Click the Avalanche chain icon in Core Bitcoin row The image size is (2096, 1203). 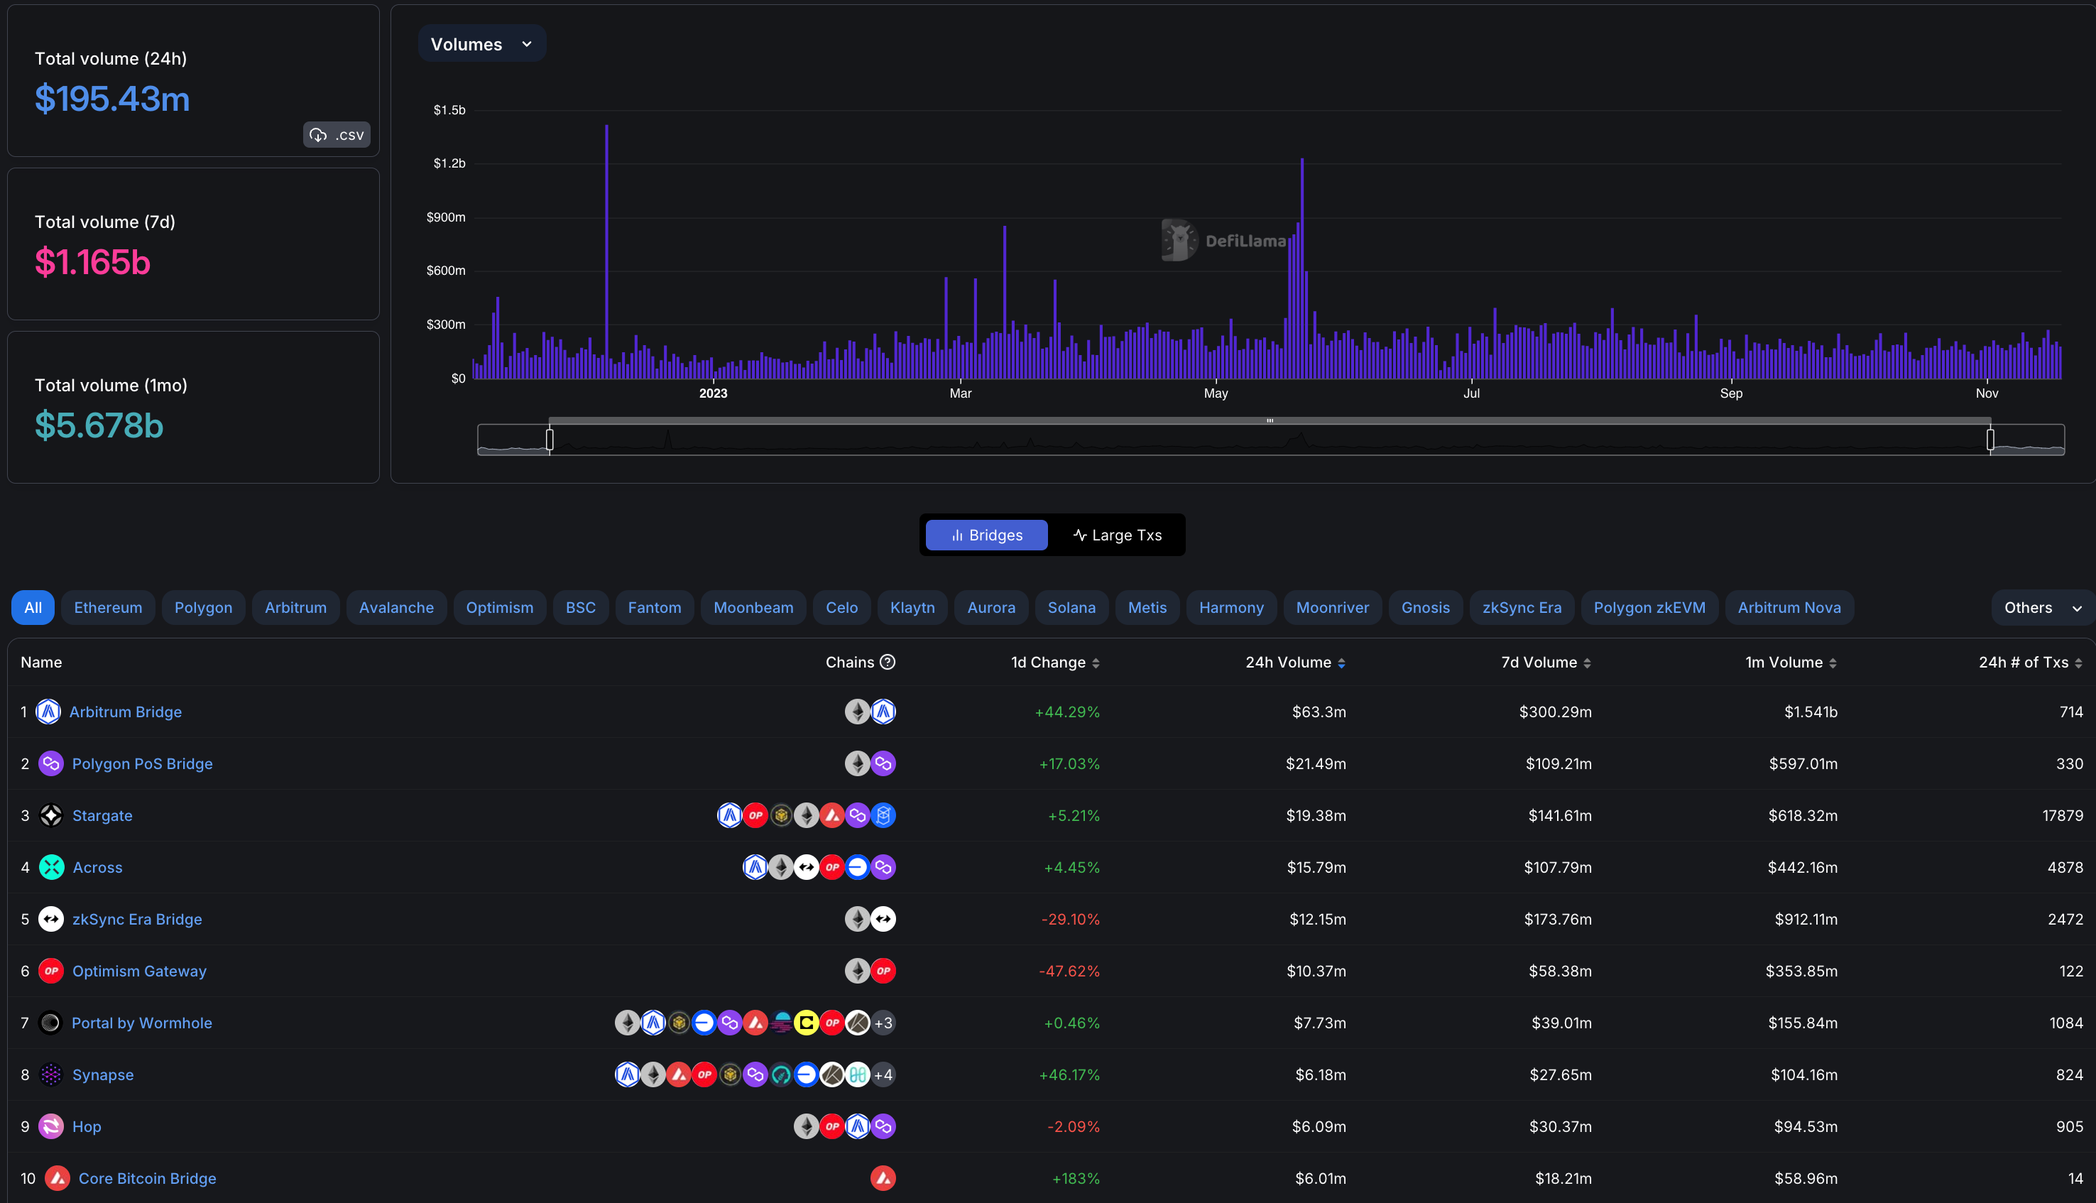[x=883, y=1178]
